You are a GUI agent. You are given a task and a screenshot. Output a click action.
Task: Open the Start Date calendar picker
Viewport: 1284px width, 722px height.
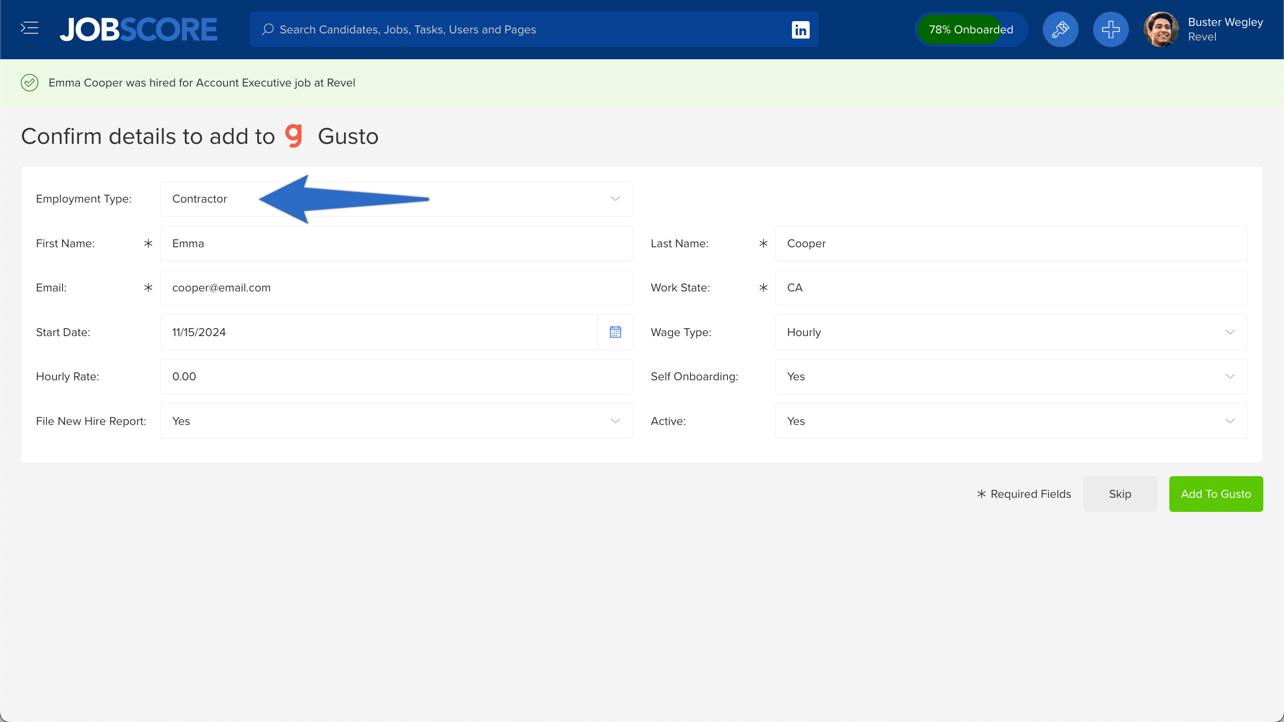[x=615, y=332]
